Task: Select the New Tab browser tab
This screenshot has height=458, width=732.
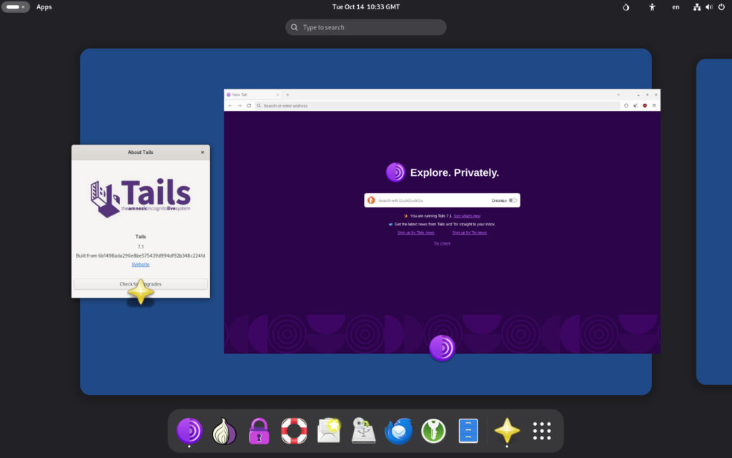Action: click(x=249, y=94)
